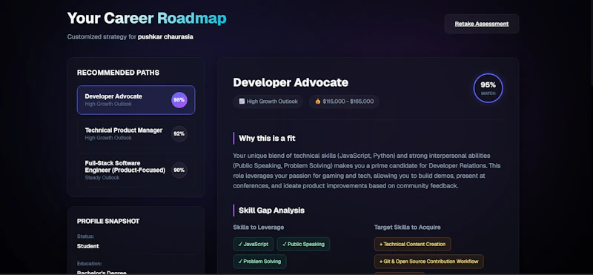Click the Why this is a fit heading

[x=267, y=139]
